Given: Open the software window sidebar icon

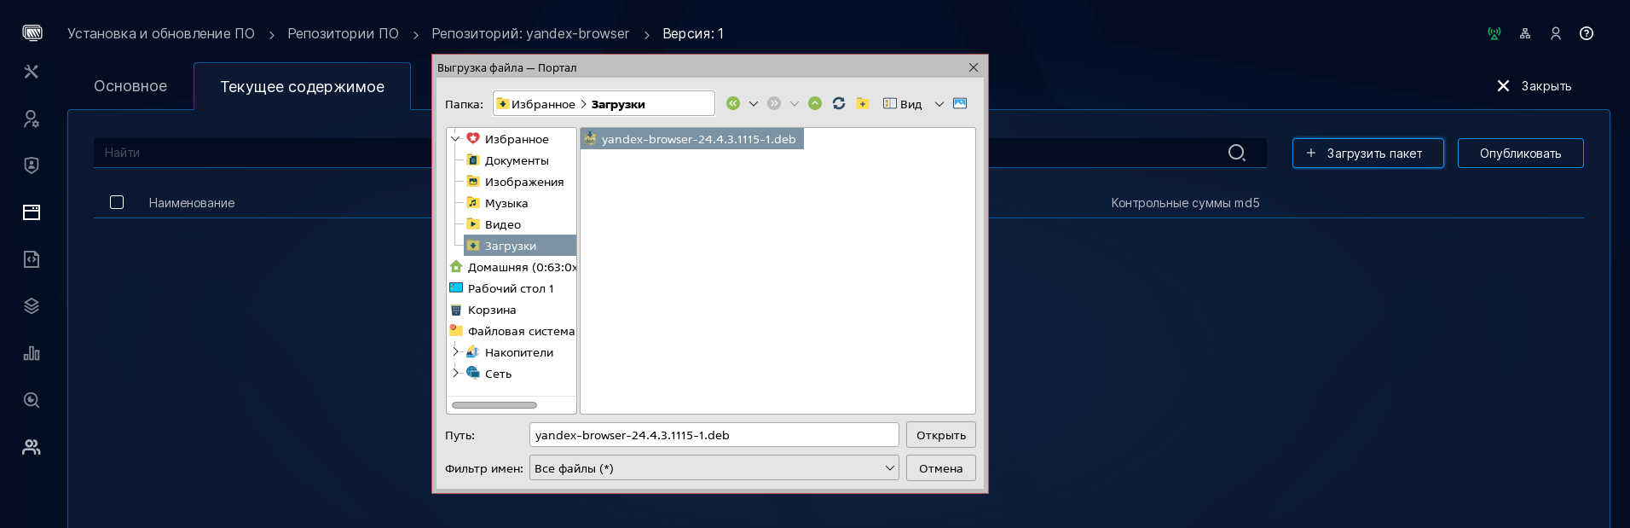Looking at the screenshot, I should (32, 212).
